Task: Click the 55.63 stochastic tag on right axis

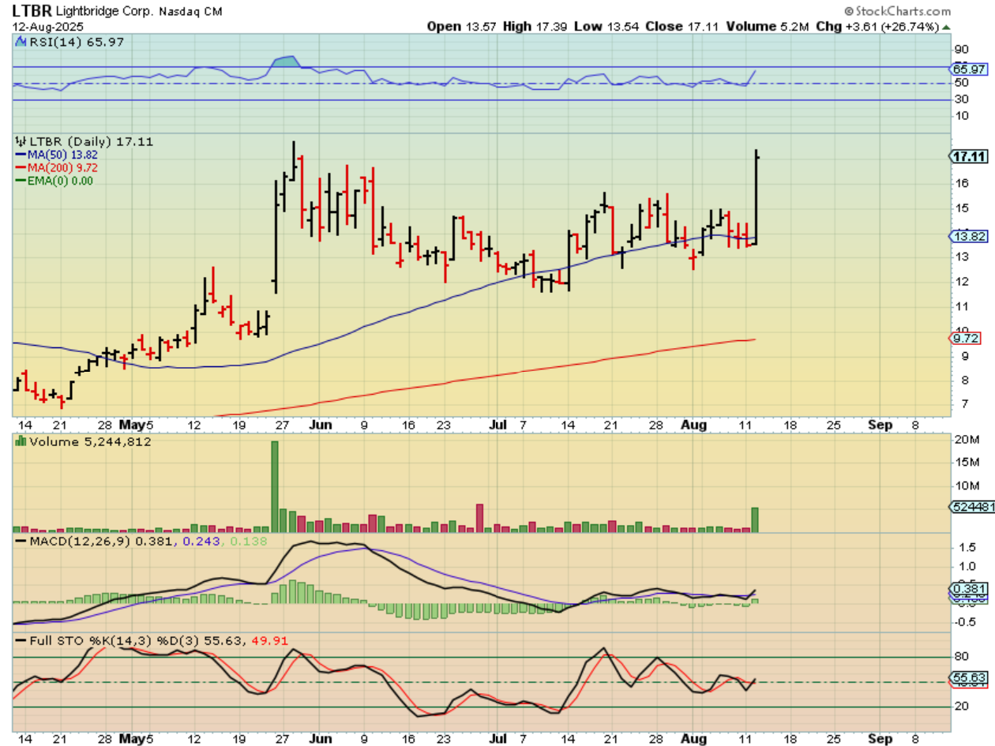Action: coord(970,677)
